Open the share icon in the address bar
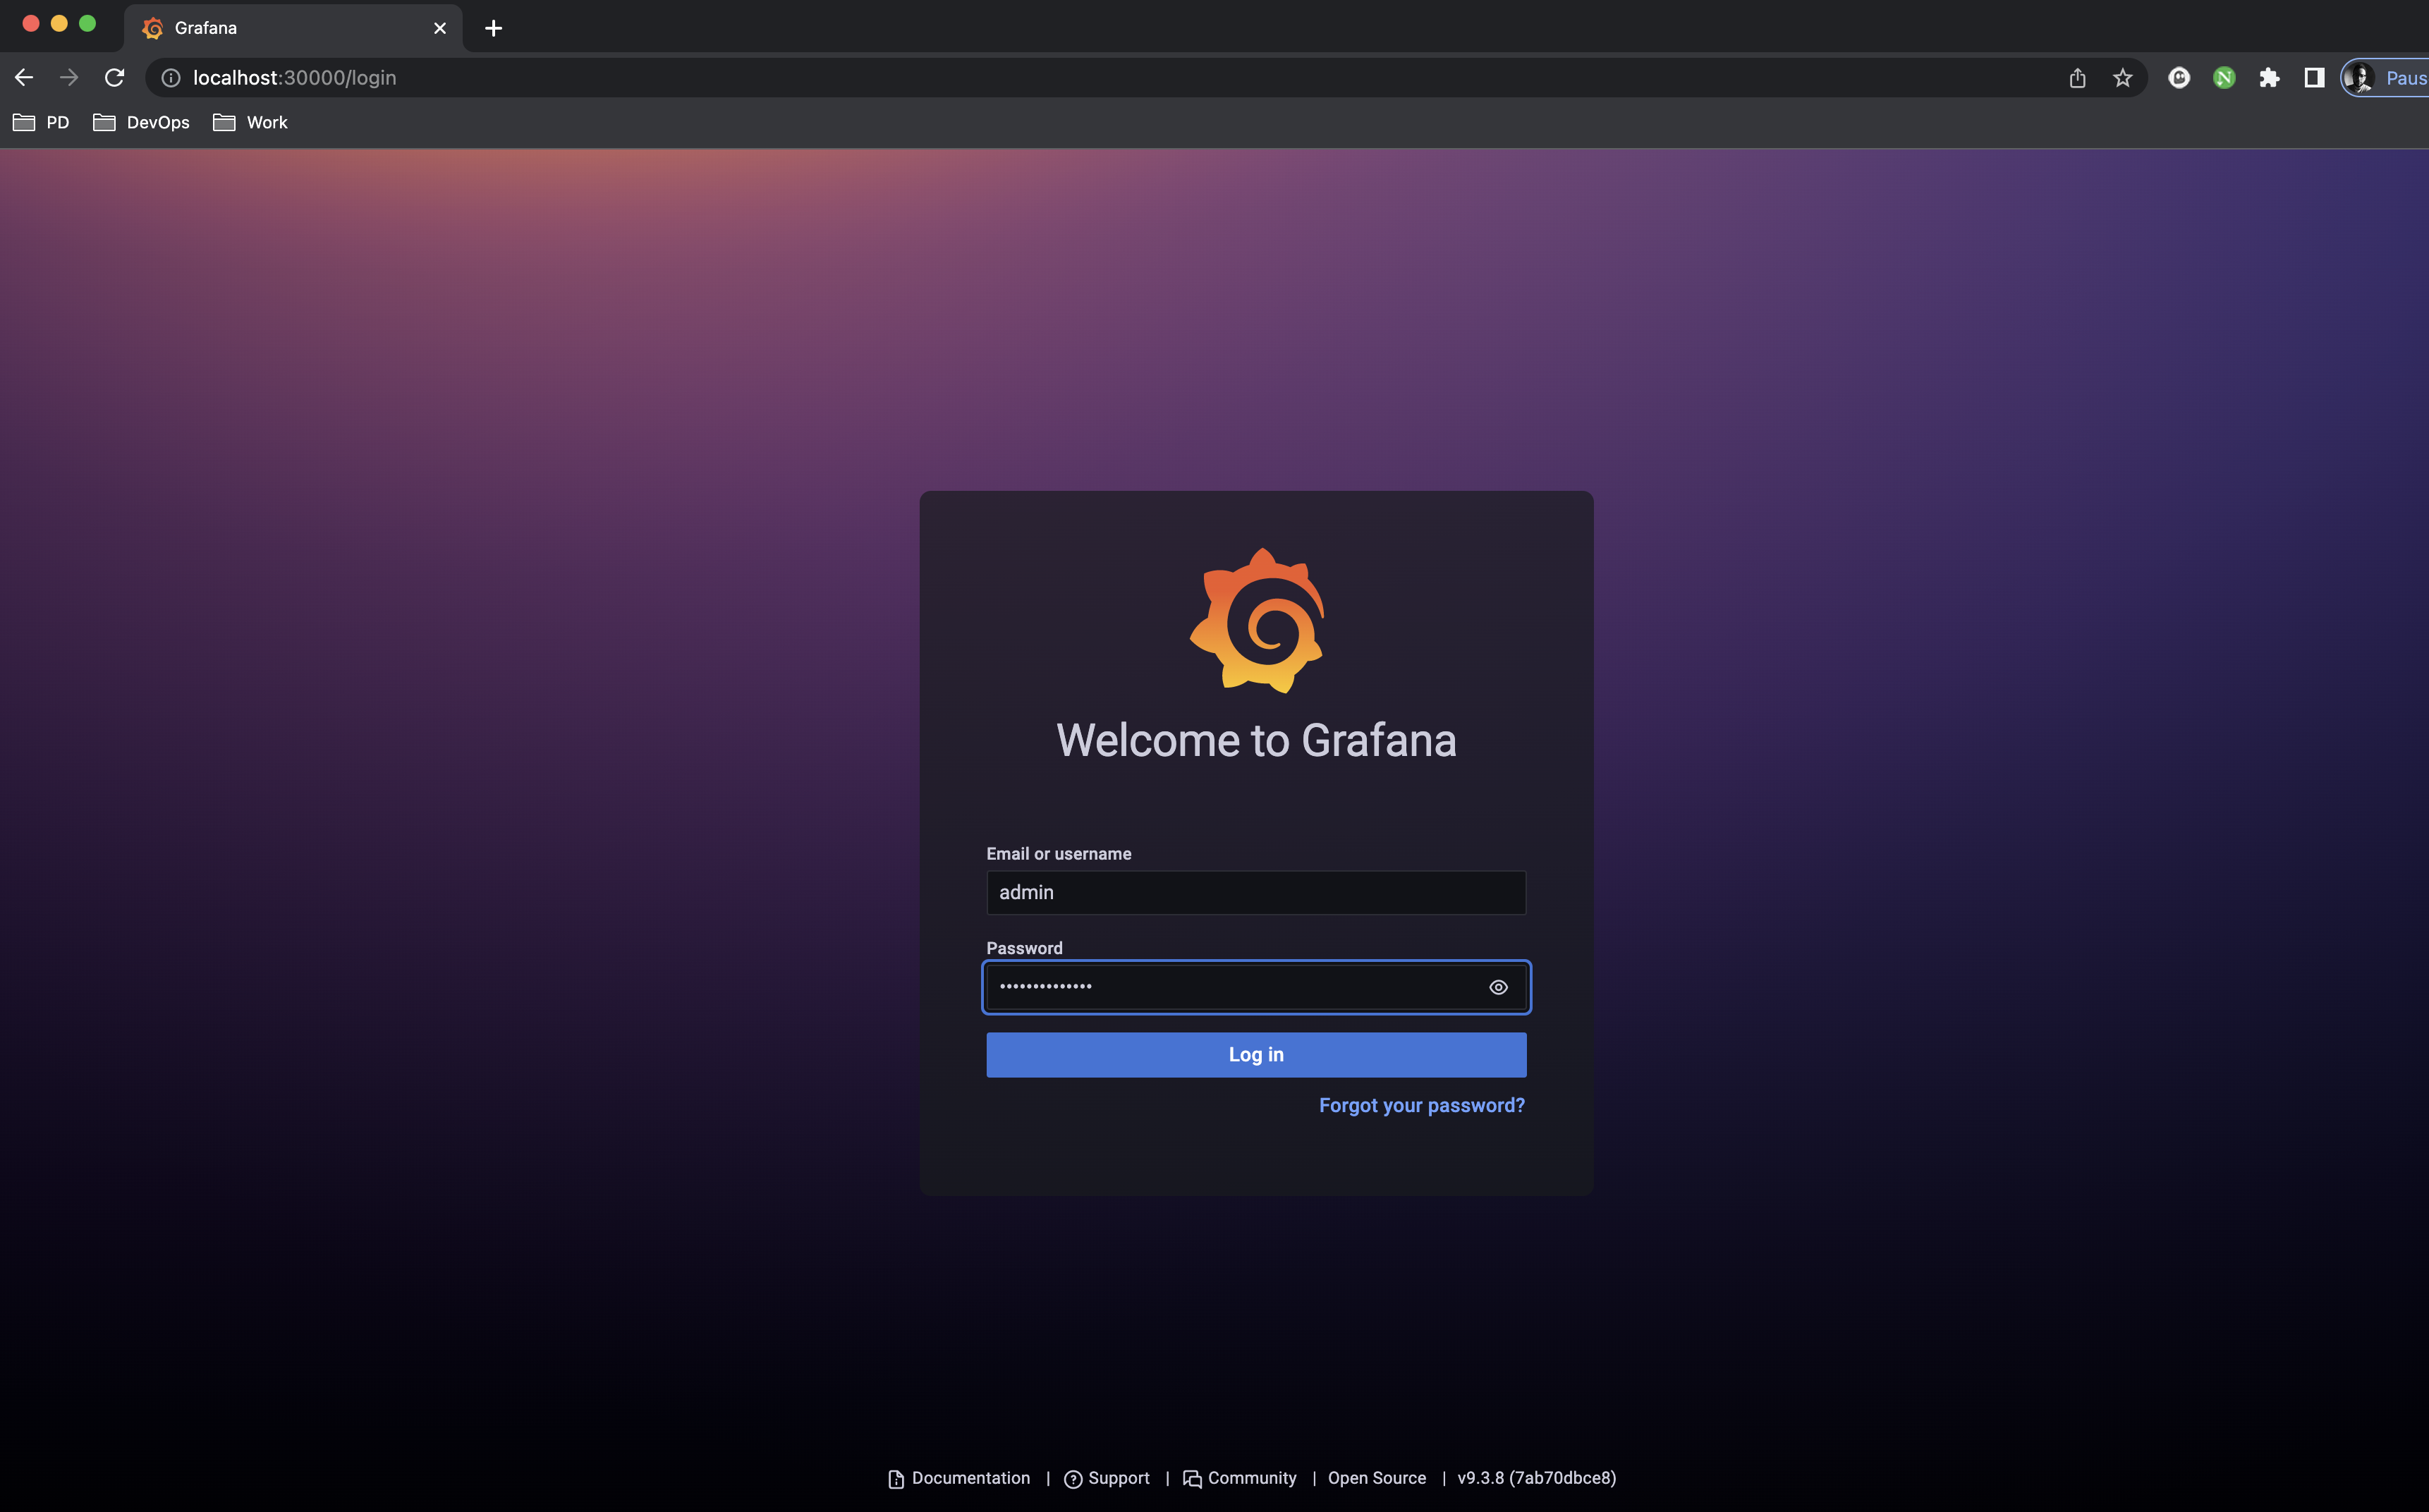The width and height of the screenshot is (2429, 1512). 2077,78
